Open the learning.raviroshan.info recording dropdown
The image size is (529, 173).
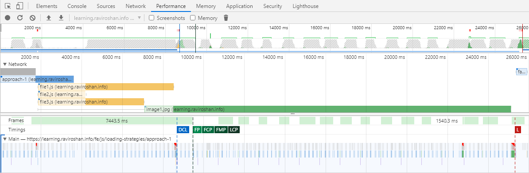107,18
